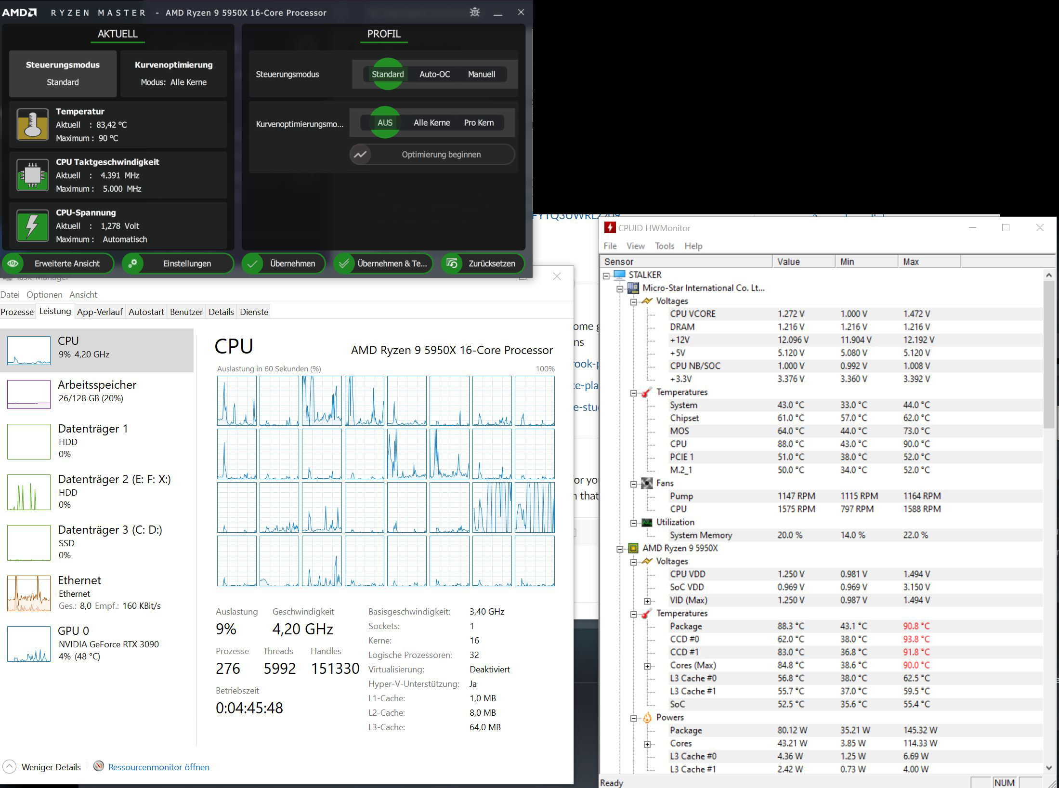Click the CPU chip Taktgeschwindigkeit icon
1059x788 pixels.
click(32, 175)
